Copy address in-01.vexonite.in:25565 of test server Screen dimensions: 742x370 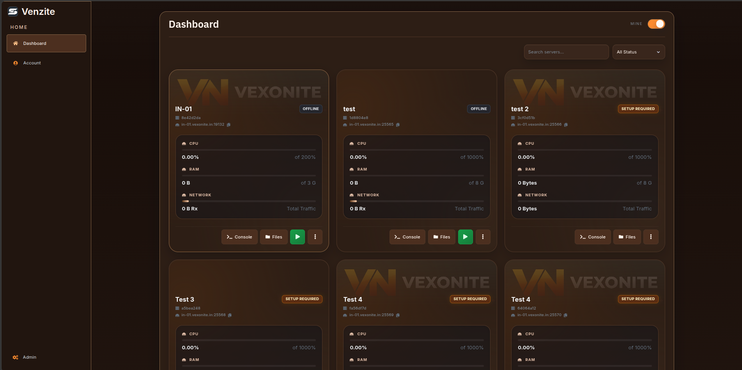(x=398, y=125)
